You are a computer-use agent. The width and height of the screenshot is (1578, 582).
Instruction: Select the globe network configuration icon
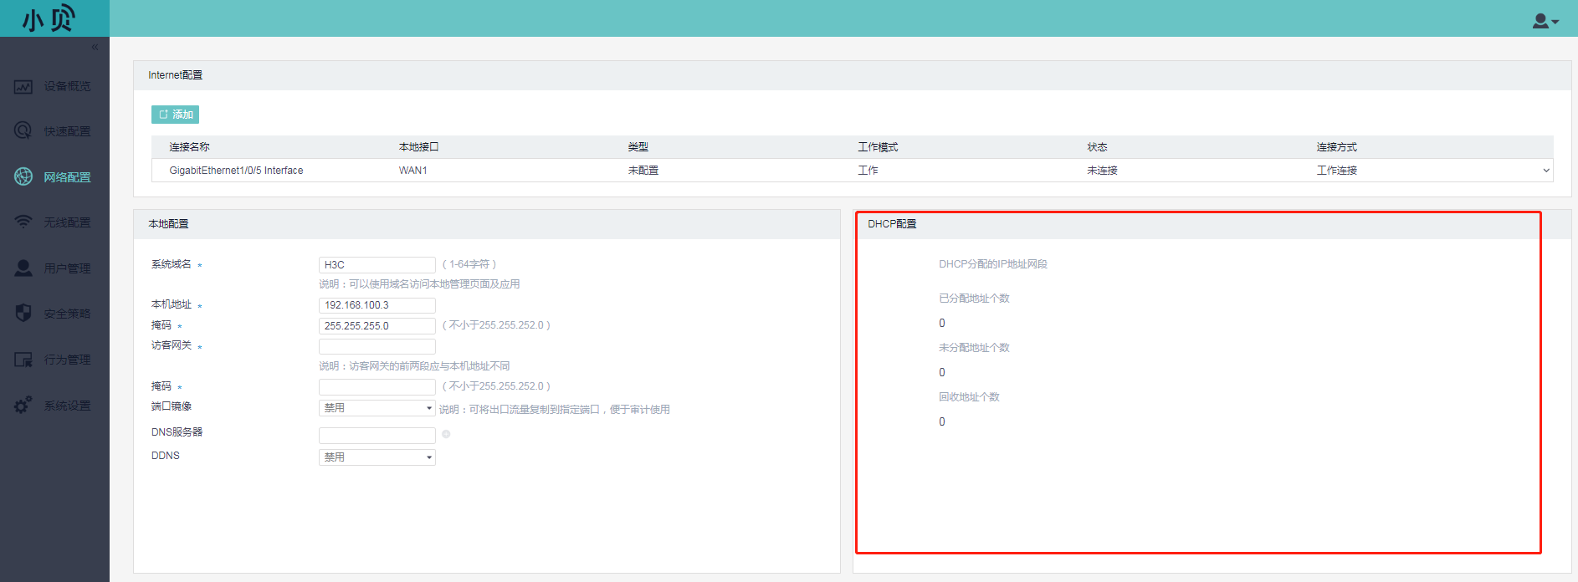pyautogui.click(x=23, y=176)
